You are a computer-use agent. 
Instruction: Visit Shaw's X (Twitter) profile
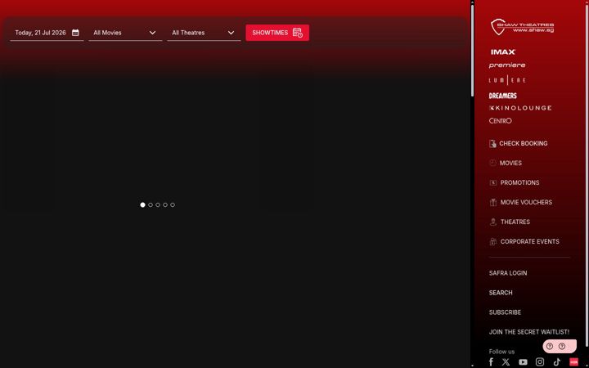tap(506, 361)
